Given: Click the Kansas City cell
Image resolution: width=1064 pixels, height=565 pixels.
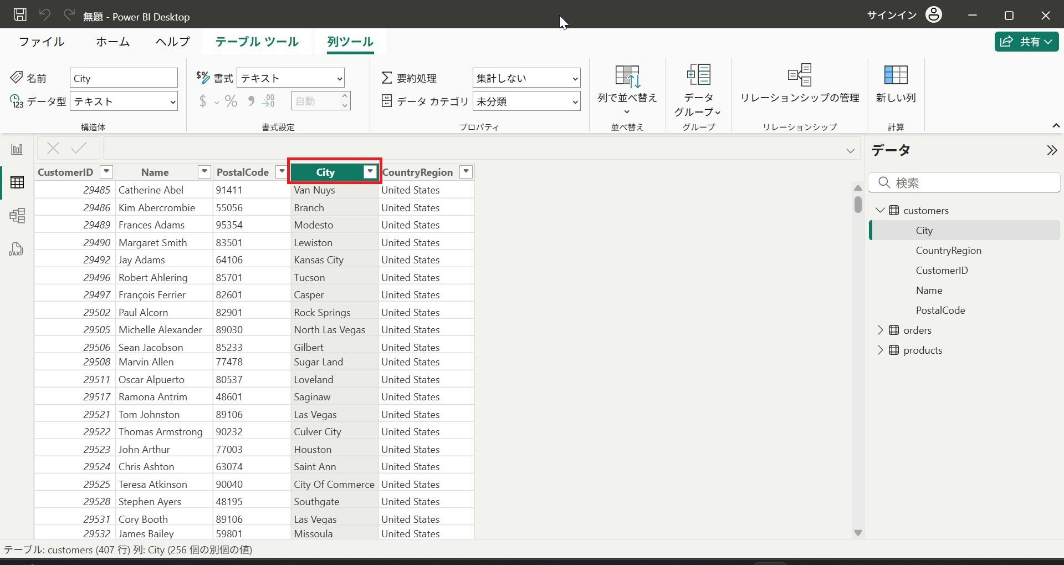Looking at the screenshot, I should pyautogui.click(x=335, y=259).
